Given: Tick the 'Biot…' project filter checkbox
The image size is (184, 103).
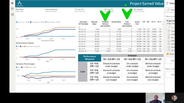Looking at the screenshot, I should click(169, 47).
